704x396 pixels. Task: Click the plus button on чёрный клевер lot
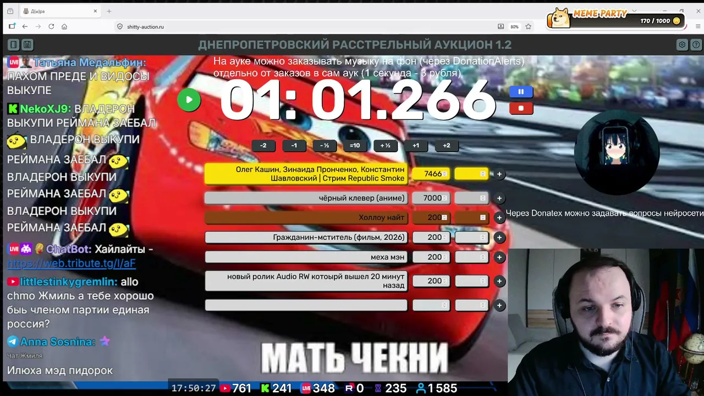499,199
